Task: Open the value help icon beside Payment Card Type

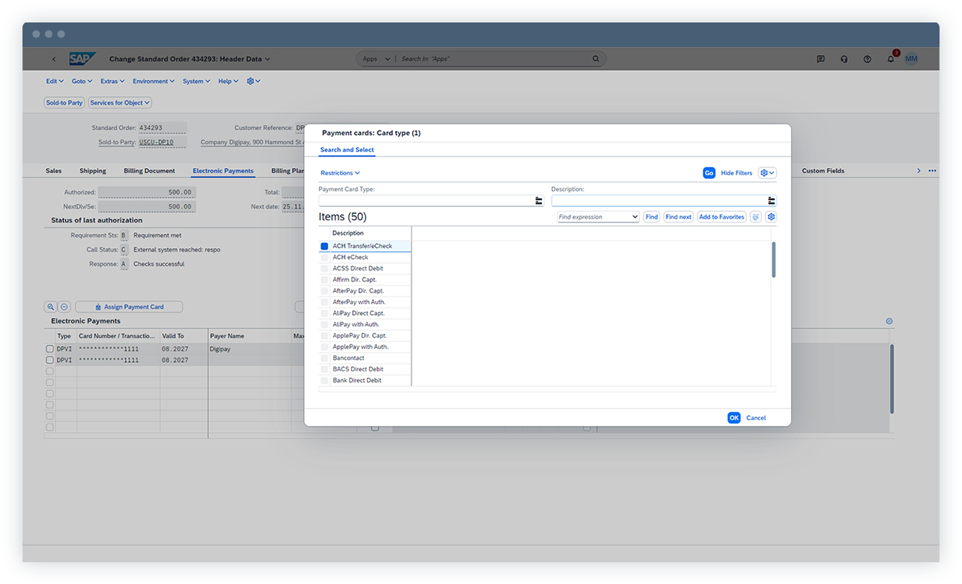Action: (538, 200)
